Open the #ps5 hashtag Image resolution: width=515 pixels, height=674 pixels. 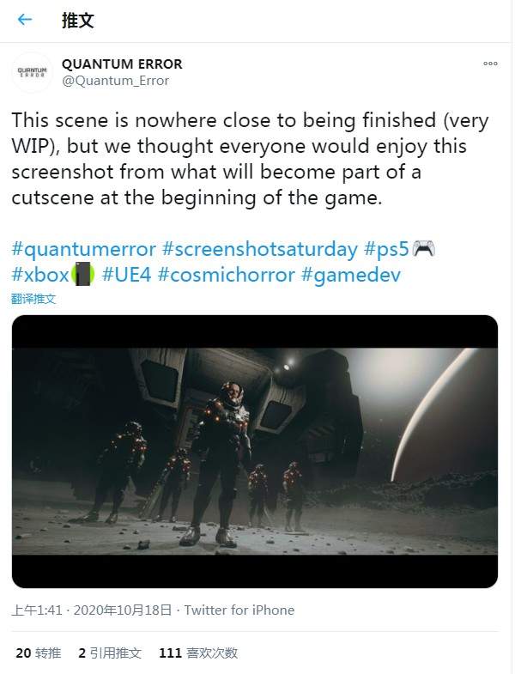(386, 249)
